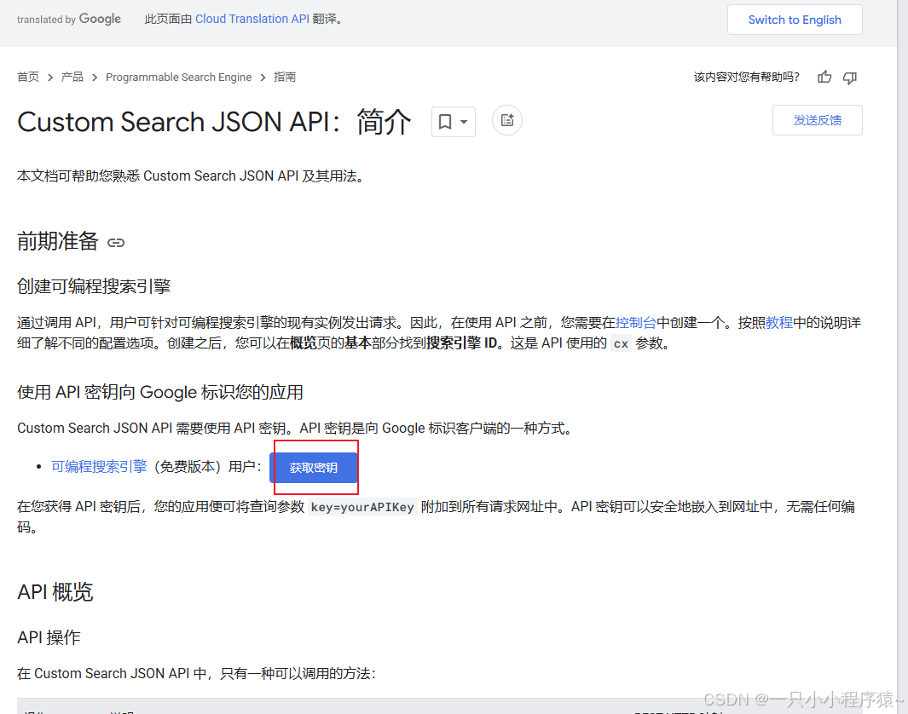The height and width of the screenshot is (714, 908).
Task: Open the Cloud Translation API link
Action: point(252,19)
